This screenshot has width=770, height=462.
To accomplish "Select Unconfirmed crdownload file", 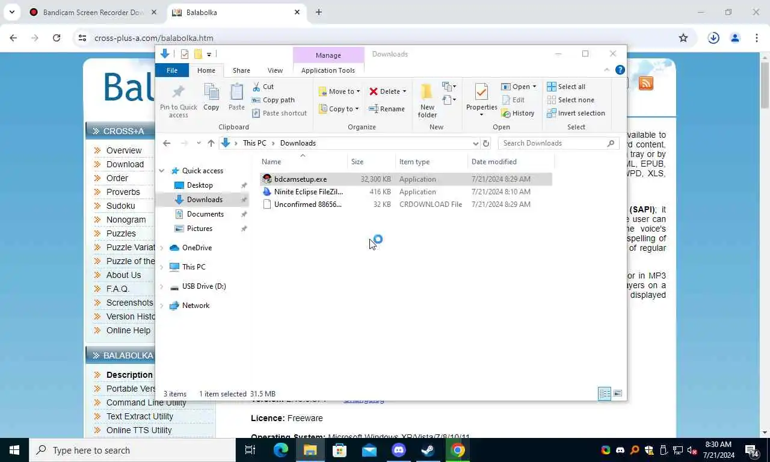I will point(406,205).
